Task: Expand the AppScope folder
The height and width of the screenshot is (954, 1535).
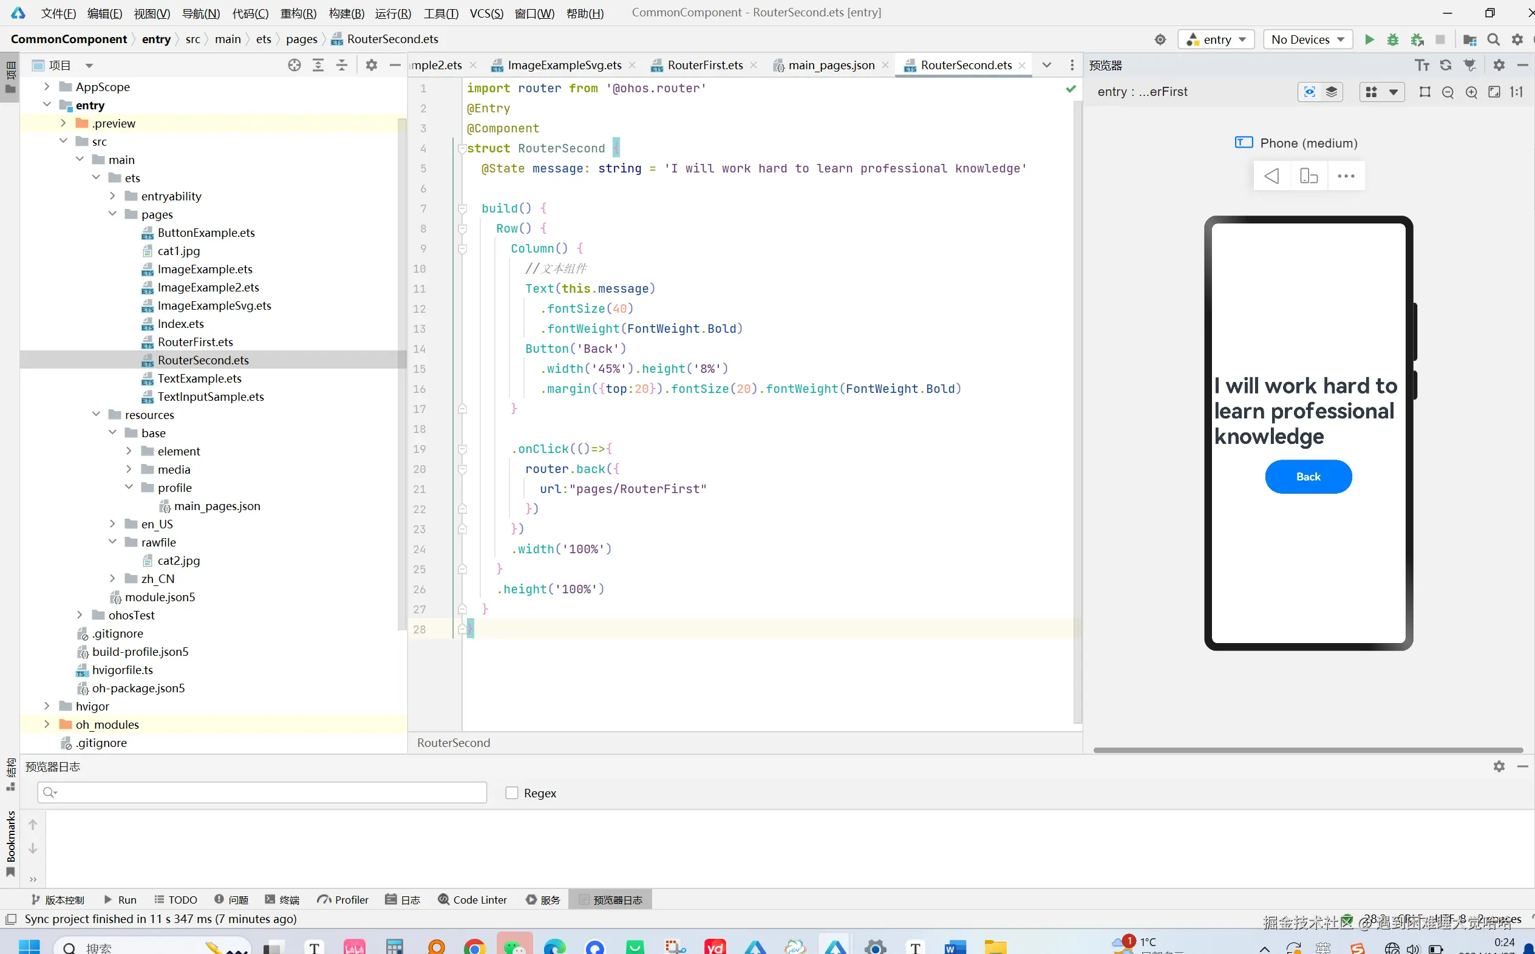Action: click(x=47, y=86)
